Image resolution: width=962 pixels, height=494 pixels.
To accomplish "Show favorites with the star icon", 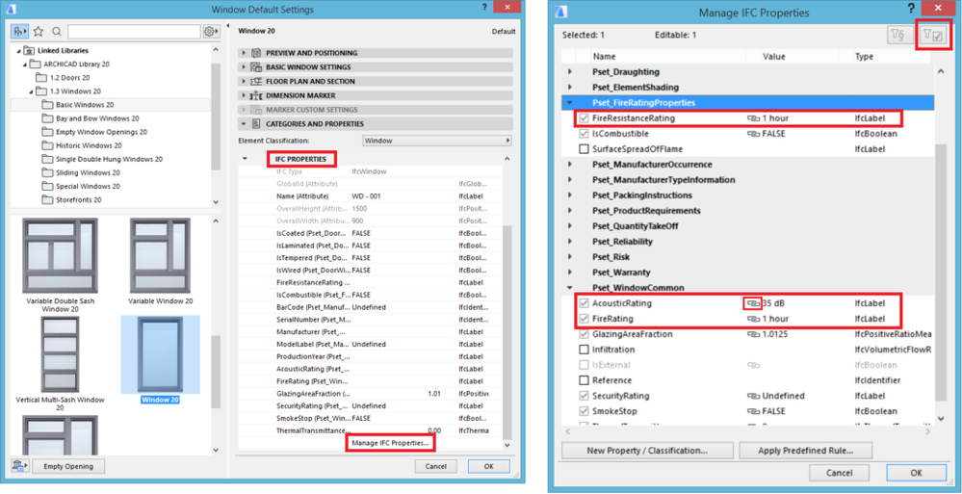I will (x=39, y=32).
